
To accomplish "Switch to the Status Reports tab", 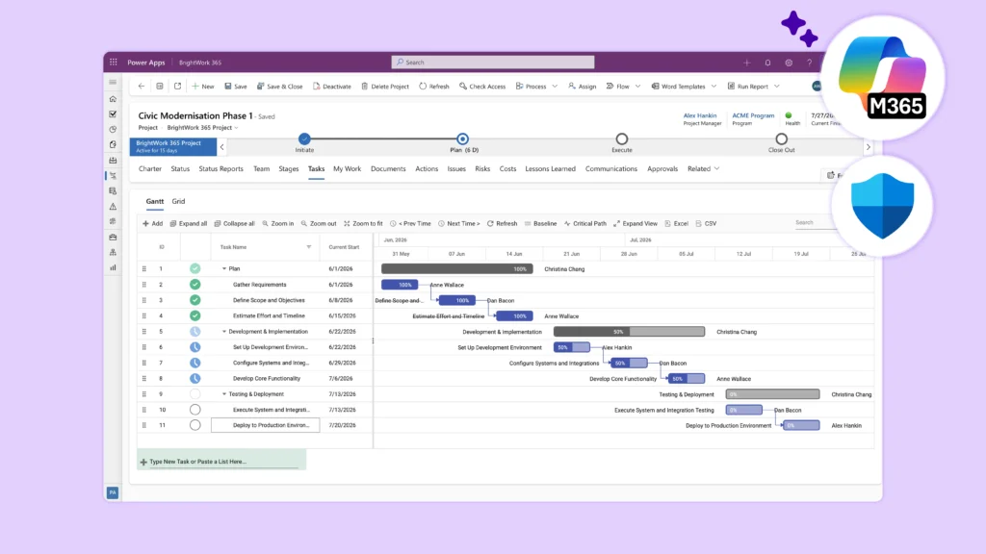I will coord(221,169).
